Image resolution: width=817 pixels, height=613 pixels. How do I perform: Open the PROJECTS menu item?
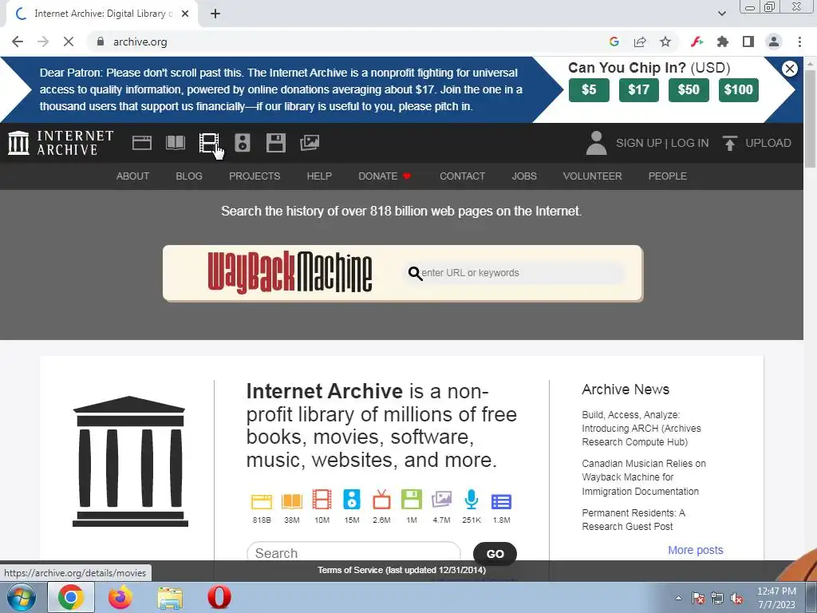tap(255, 176)
